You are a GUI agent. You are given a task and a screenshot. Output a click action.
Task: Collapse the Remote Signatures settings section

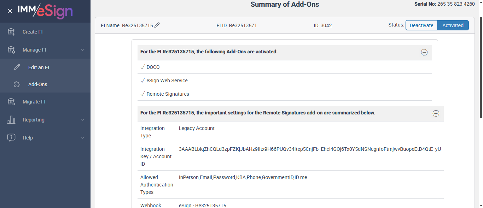pos(436,113)
